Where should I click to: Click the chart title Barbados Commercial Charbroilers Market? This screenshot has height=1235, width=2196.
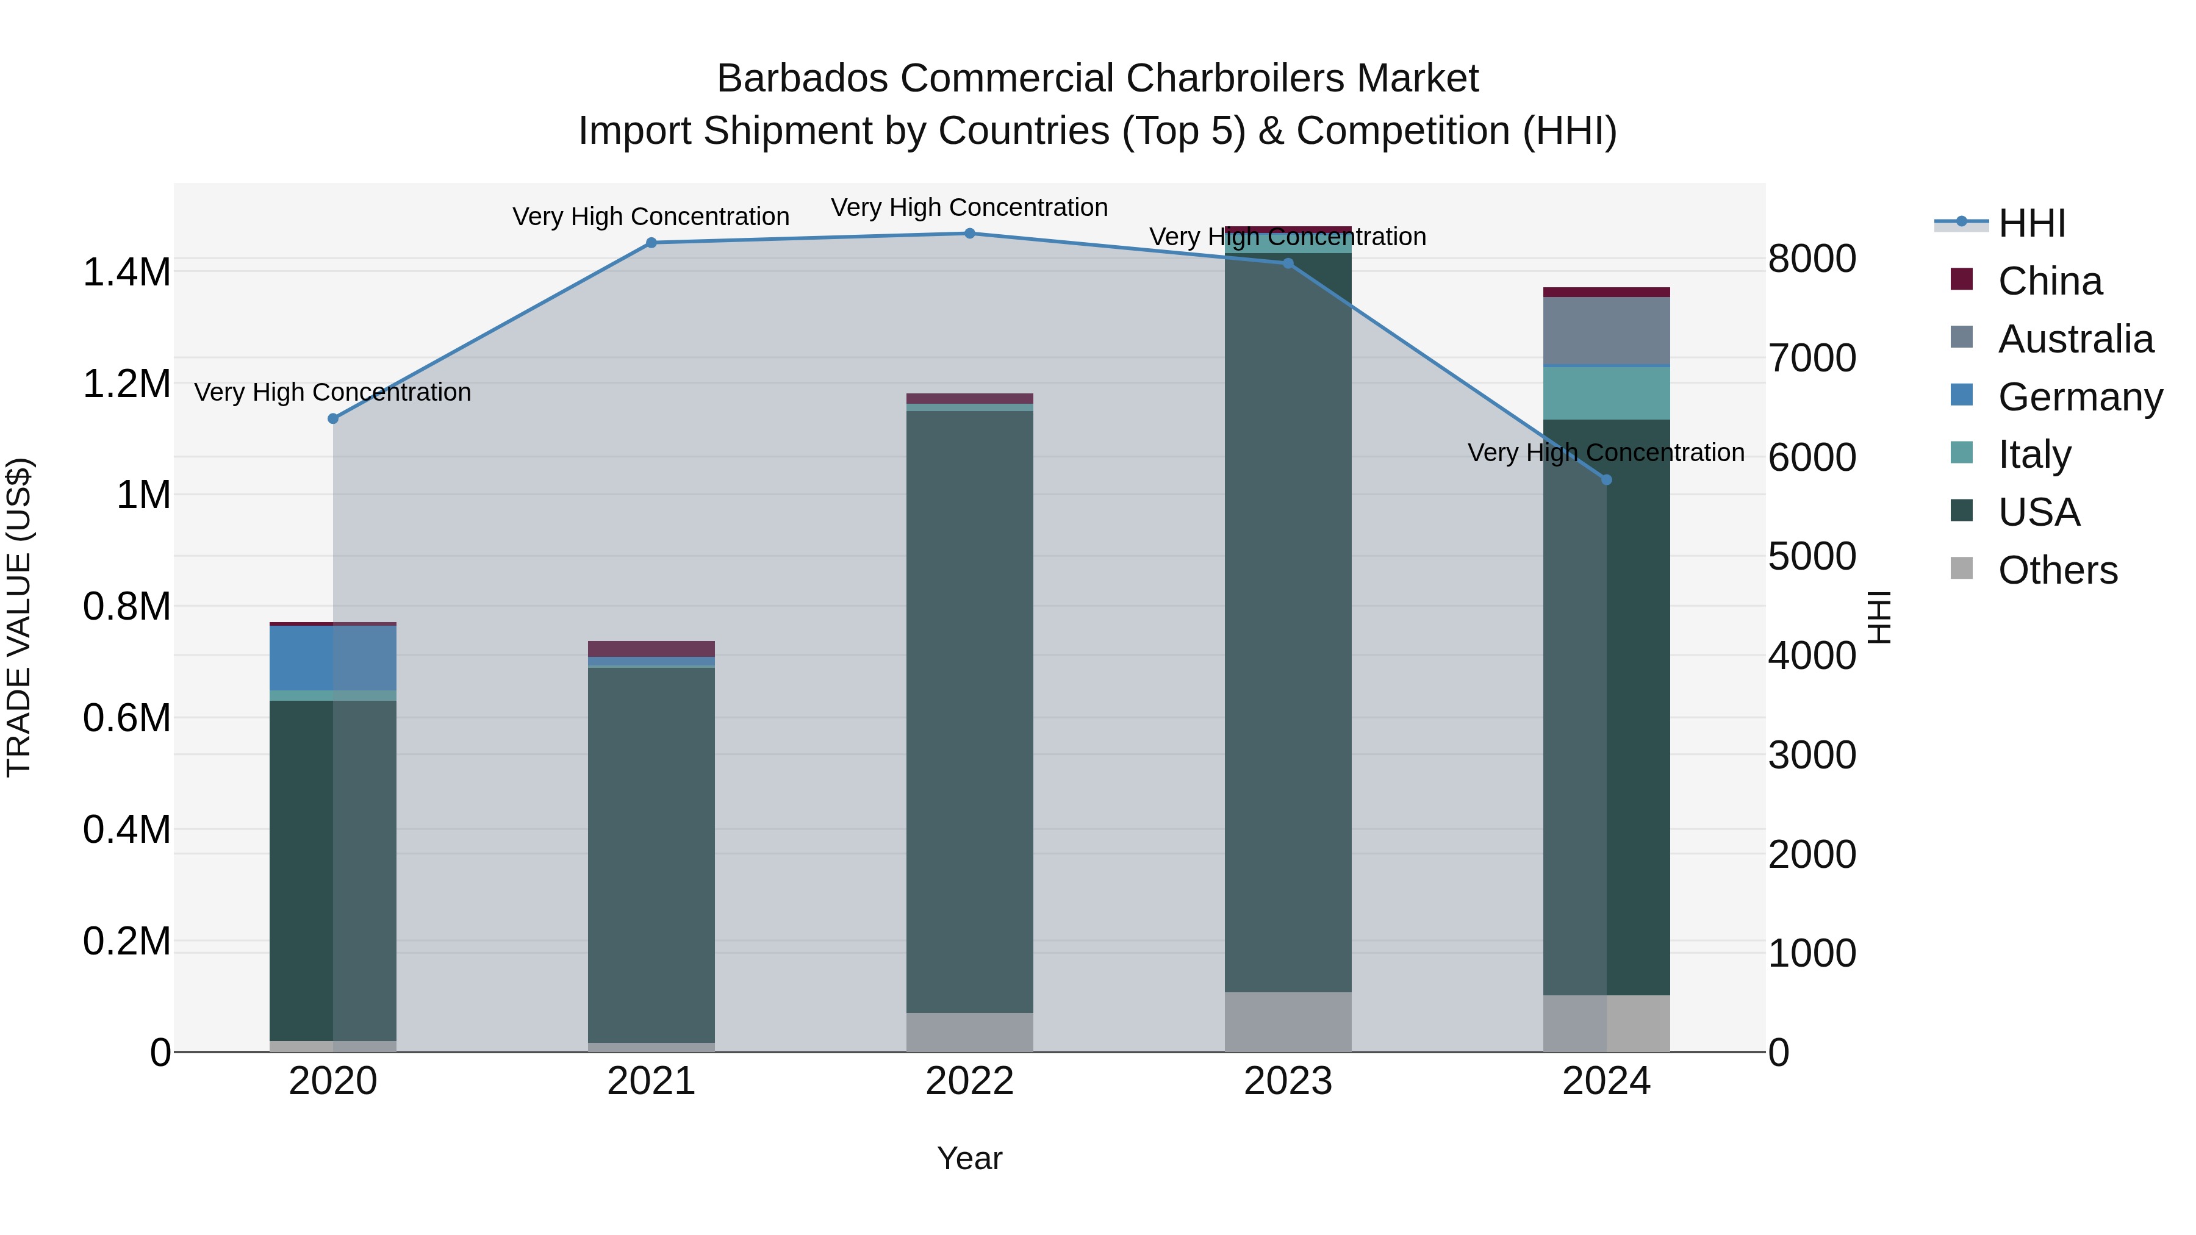(1097, 79)
